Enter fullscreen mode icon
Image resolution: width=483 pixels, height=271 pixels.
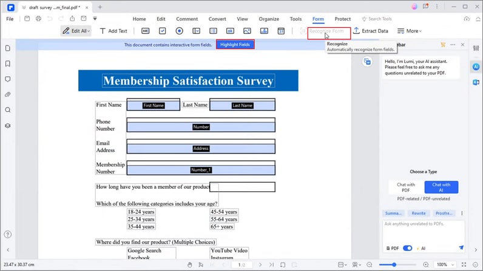pyautogui.click(x=464, y=264)
